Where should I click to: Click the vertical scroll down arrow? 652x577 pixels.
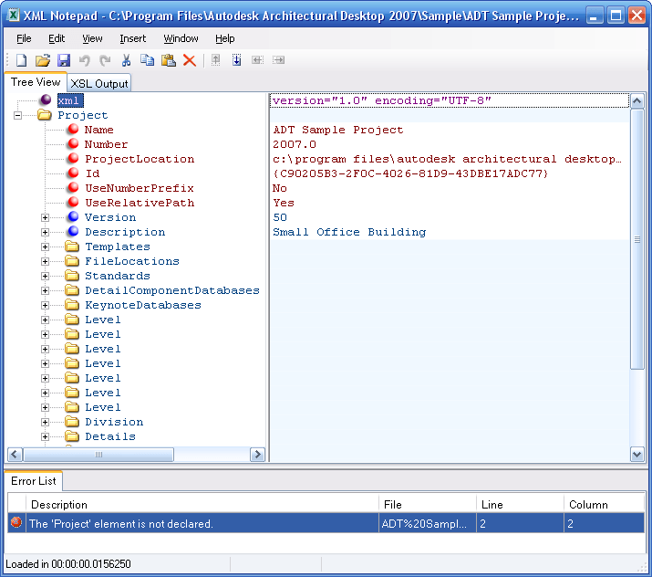[637, 454]
